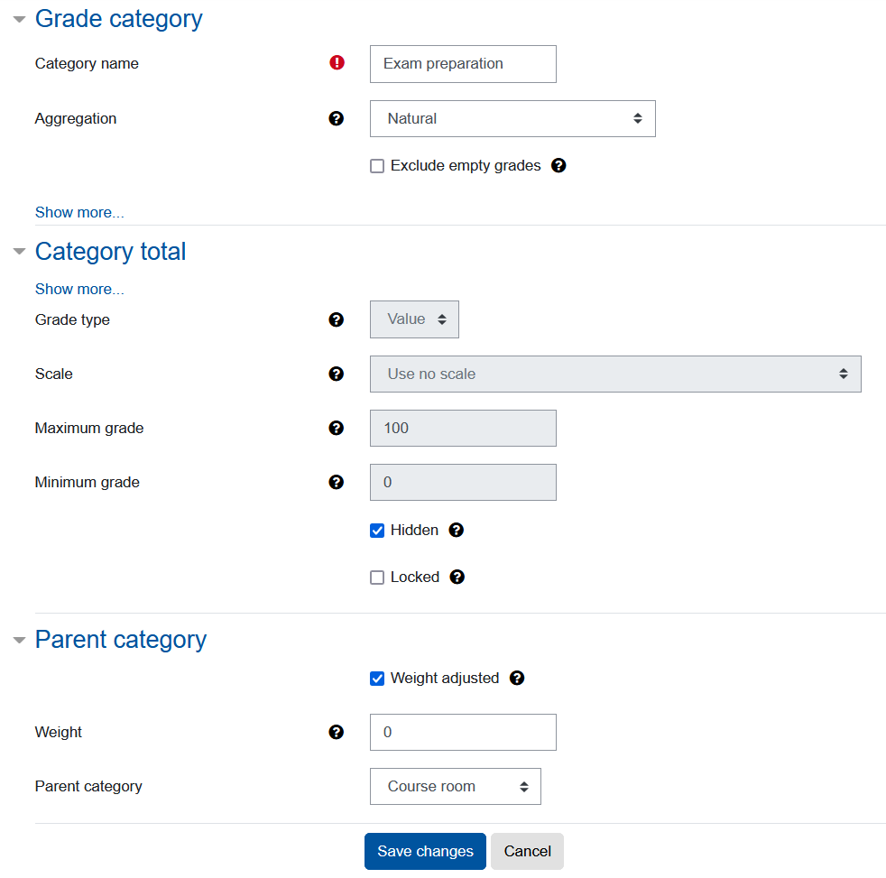Click Show more under Grade category
The image size is (886, 878).
point(79,212)
